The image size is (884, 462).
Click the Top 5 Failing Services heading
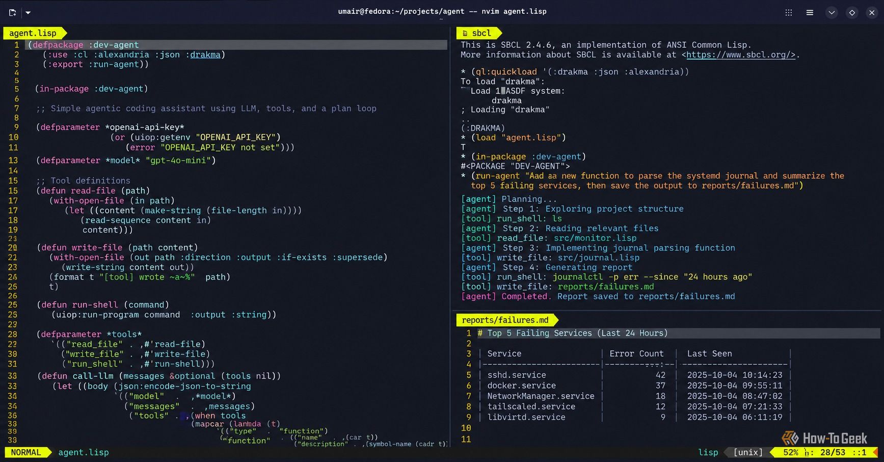tap(577, 333)
